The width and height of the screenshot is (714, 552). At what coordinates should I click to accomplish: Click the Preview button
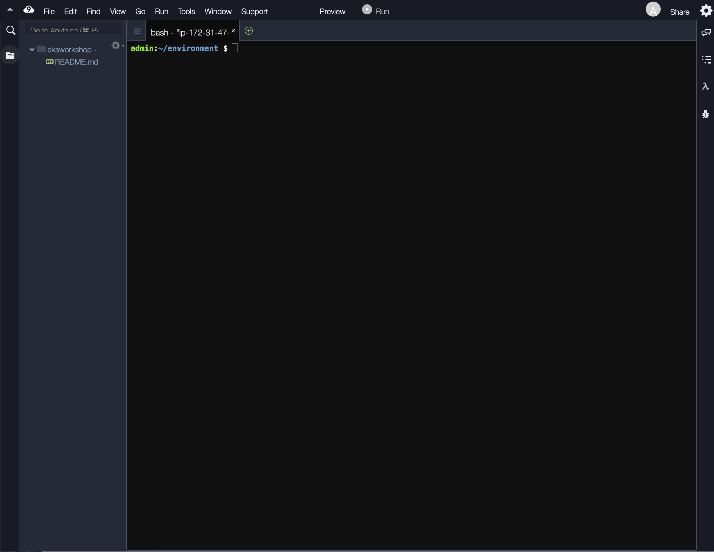click(x=332, y=11)
